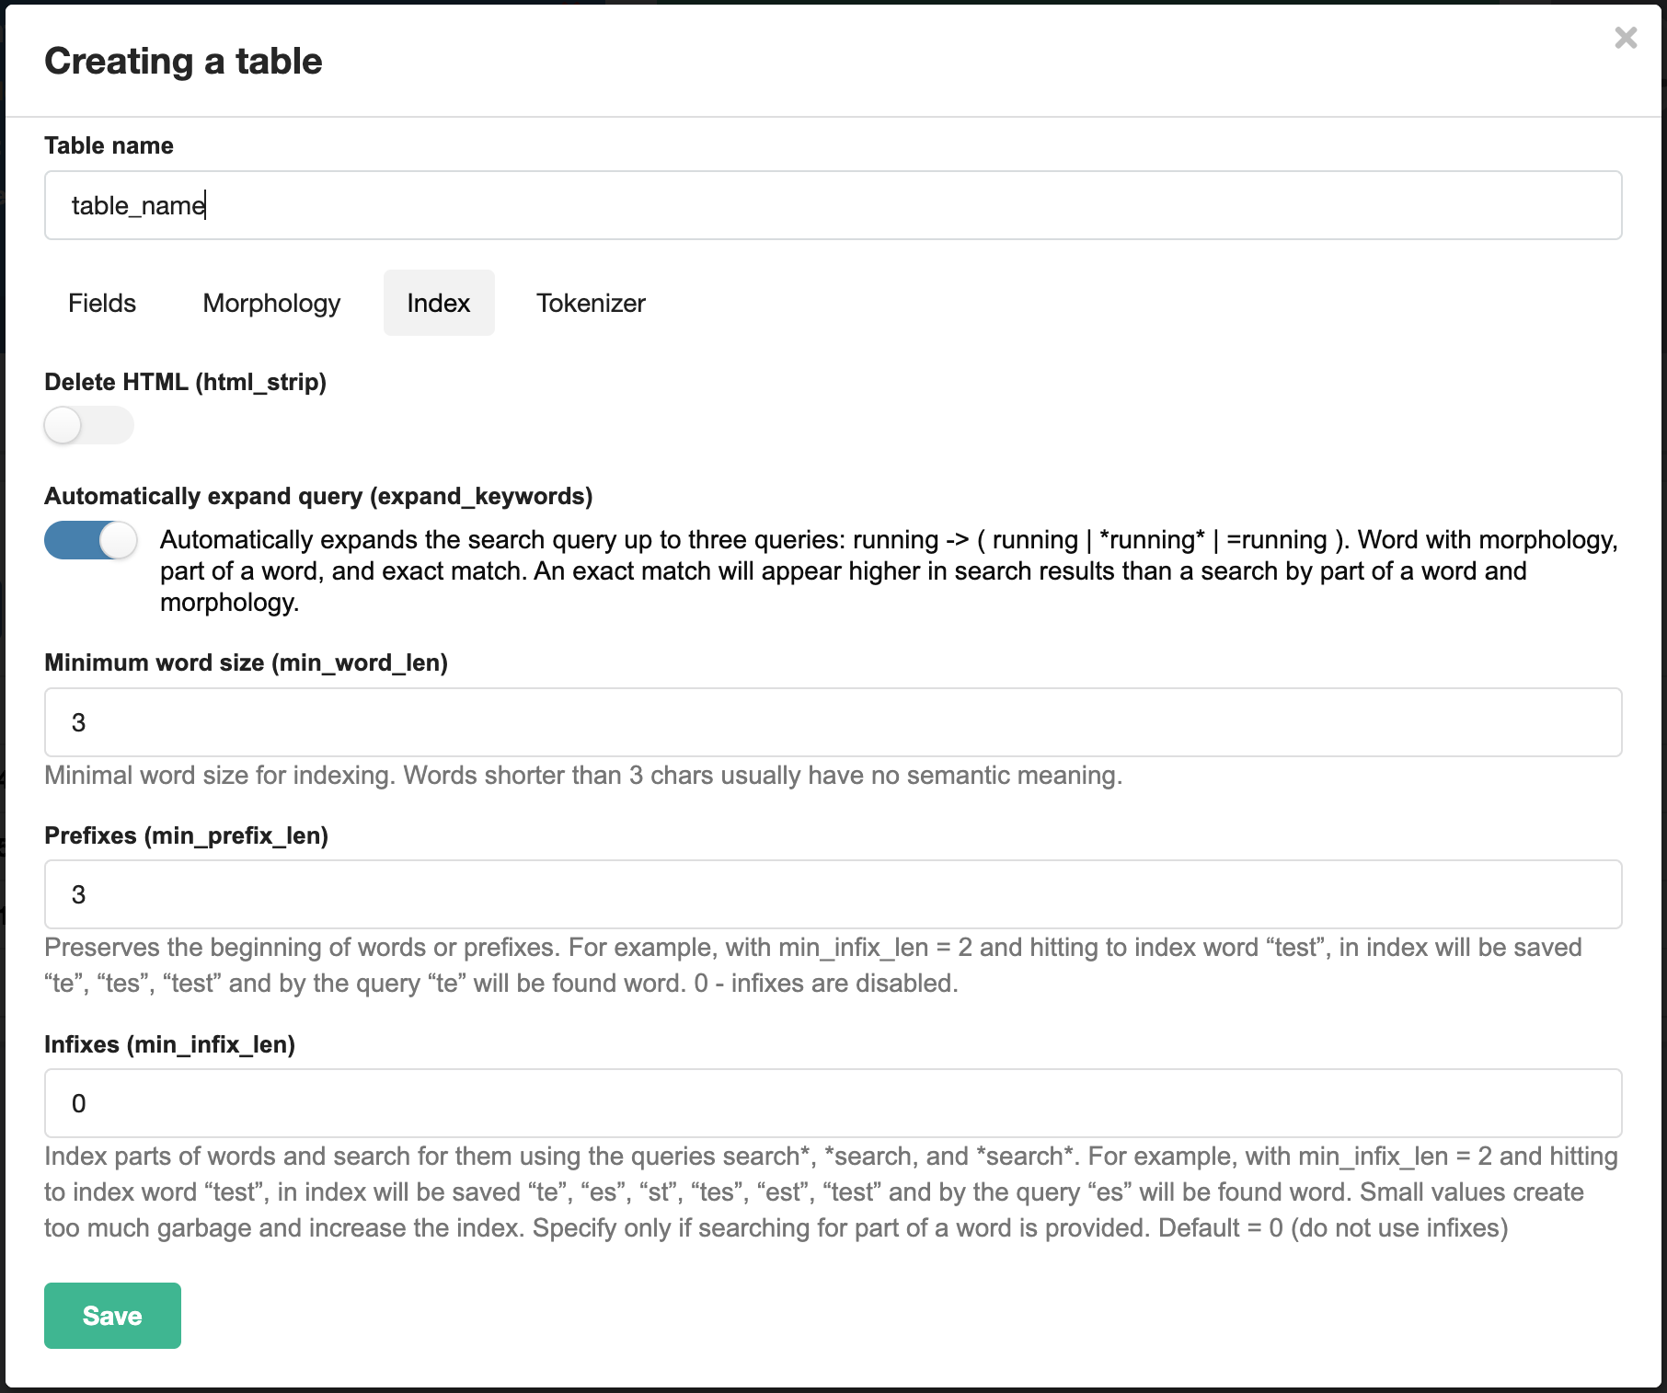1667x1393 pixels.
Task: Focus the Minimum word size input
Action: point(833,722)
